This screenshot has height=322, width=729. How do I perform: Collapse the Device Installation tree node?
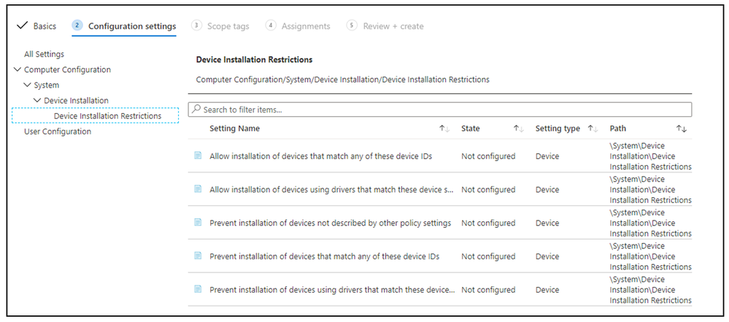[x=37, y=101]
